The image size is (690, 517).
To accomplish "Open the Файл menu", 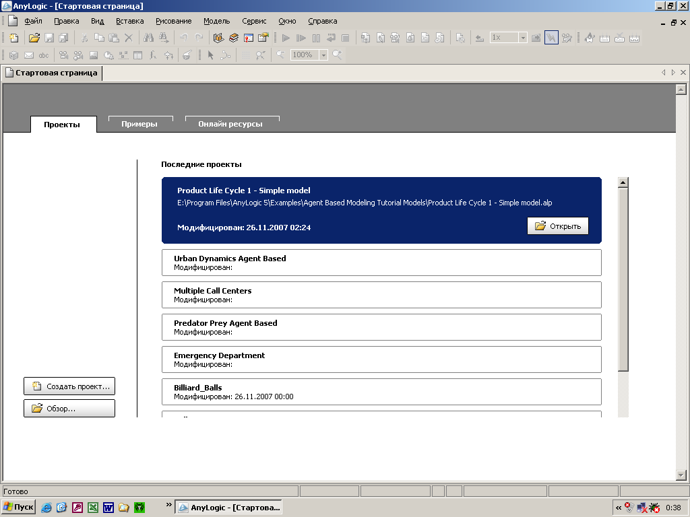I will [x=33, y=21].
